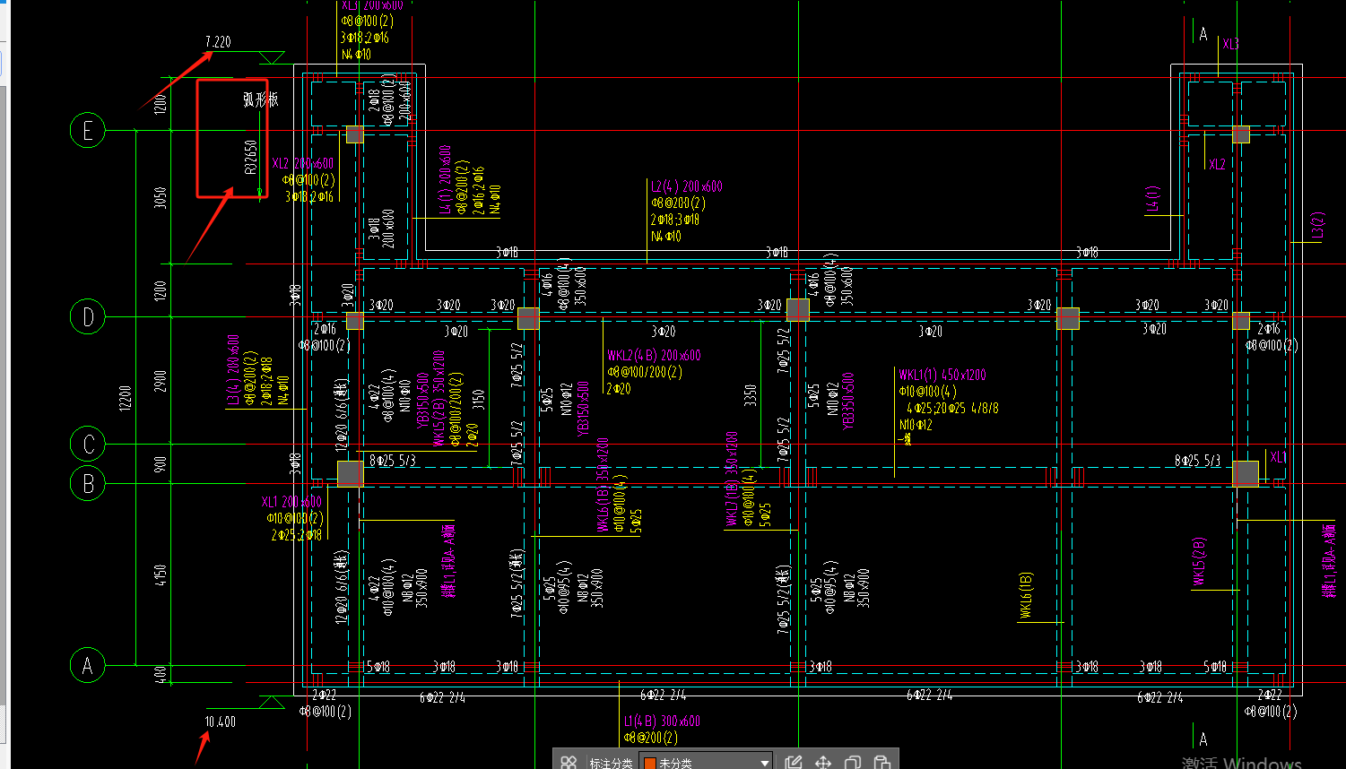The width and height of the screenshot is (1346, 769).
Task: Click the section mark A at top right
Action: click(1203, 35)
